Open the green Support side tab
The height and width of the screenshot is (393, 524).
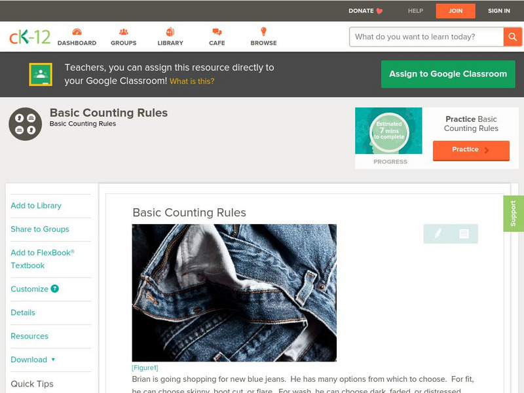[x=514, y=214]
